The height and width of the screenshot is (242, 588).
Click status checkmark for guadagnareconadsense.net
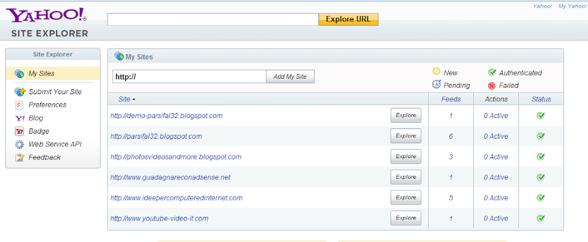[541, 177]
